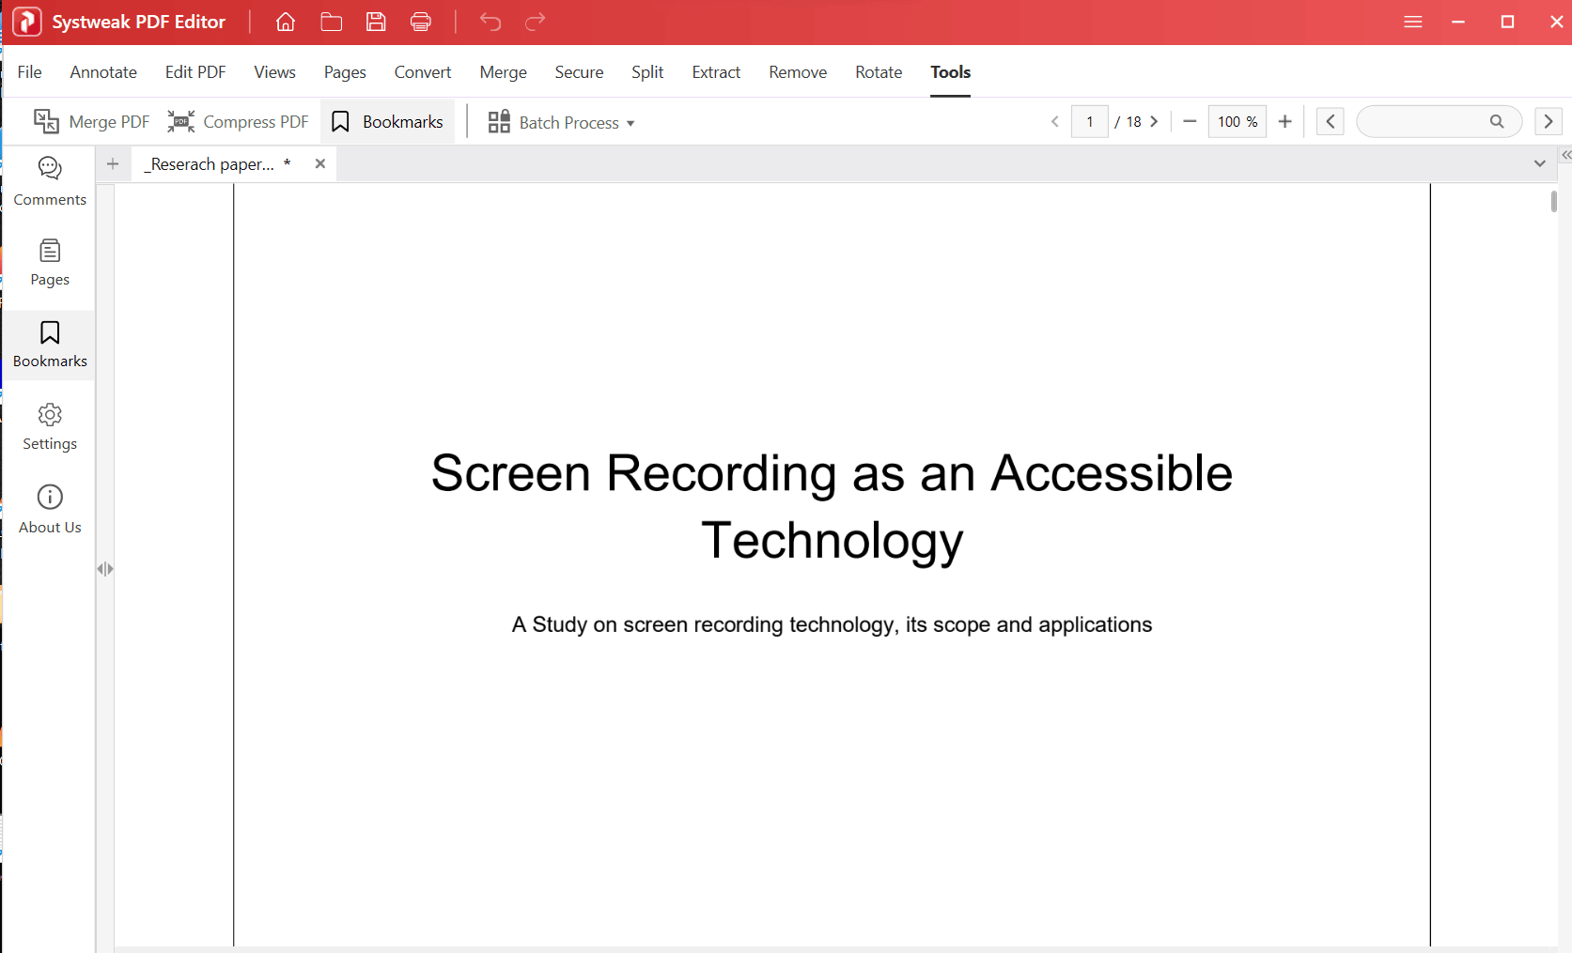
Task: Toggle the Bookmarks panel from the toolbar
Action: point(387,121)
